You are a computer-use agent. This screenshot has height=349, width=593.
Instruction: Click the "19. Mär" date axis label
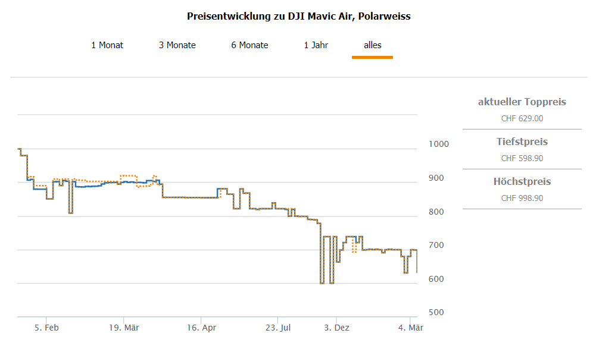tap(124, 328)
